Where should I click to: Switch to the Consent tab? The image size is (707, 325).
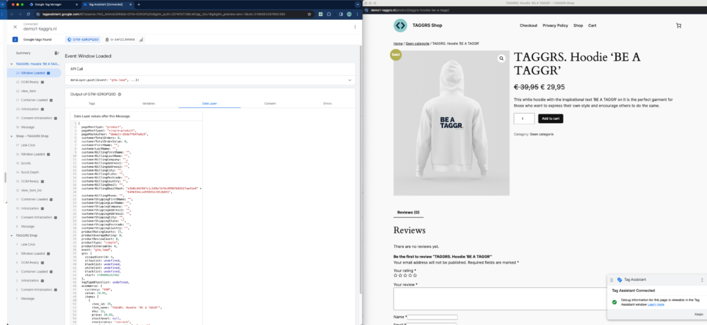(x=270, y=103)
